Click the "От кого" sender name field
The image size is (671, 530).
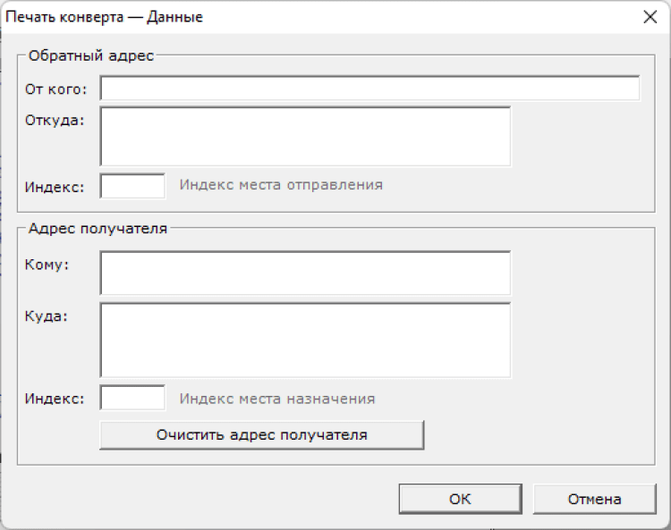369,88
